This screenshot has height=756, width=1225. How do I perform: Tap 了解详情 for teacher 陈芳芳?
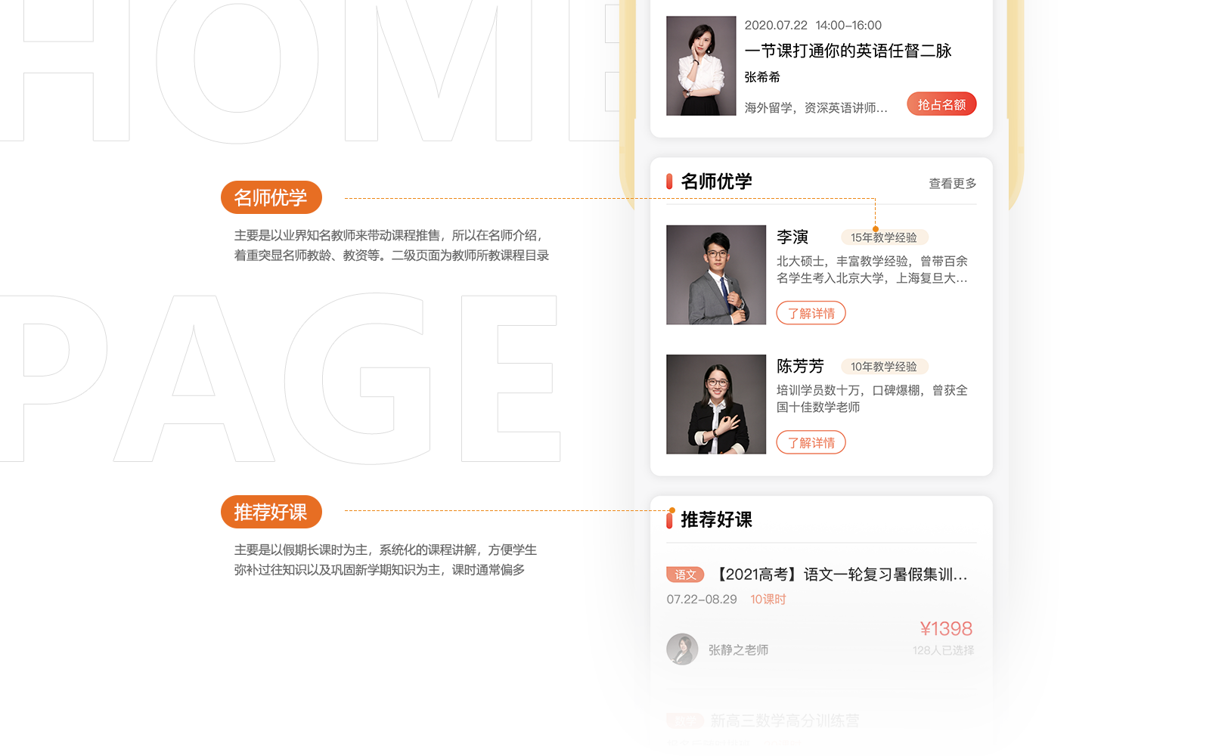[x=811, y=442]
